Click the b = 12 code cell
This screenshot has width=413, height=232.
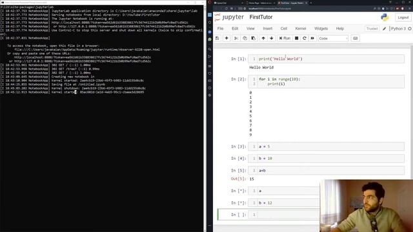tap(284, 203)
